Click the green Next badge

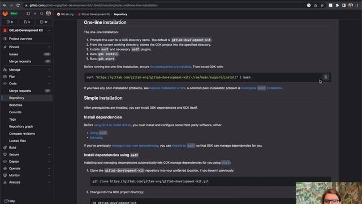click(14, 14)
